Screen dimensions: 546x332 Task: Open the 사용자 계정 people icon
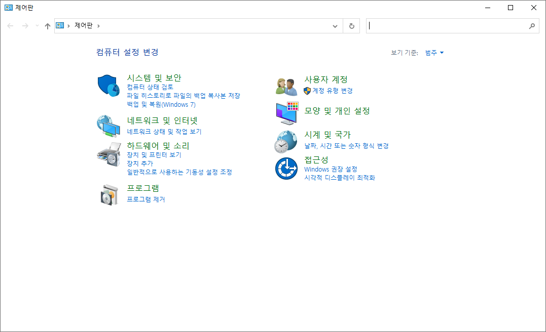tap(286, 87)
